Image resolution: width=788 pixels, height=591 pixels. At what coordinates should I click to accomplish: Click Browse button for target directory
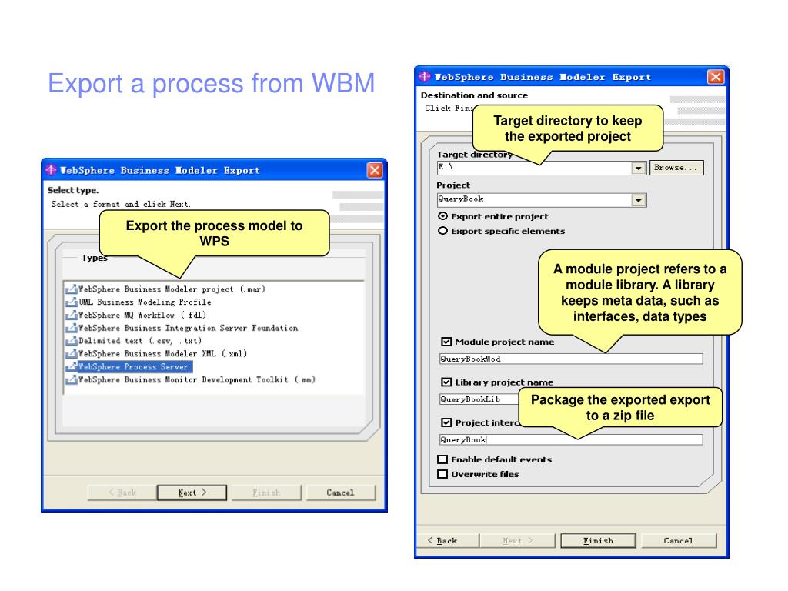click(x=677, y=168)
